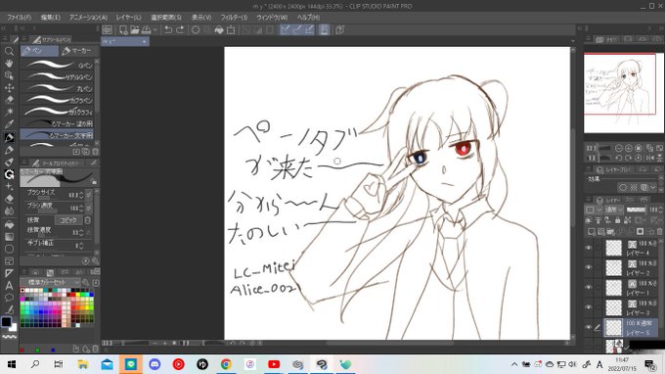Open the palette color dropdown in layer panel
665x374 pixels.
(594, 210)
